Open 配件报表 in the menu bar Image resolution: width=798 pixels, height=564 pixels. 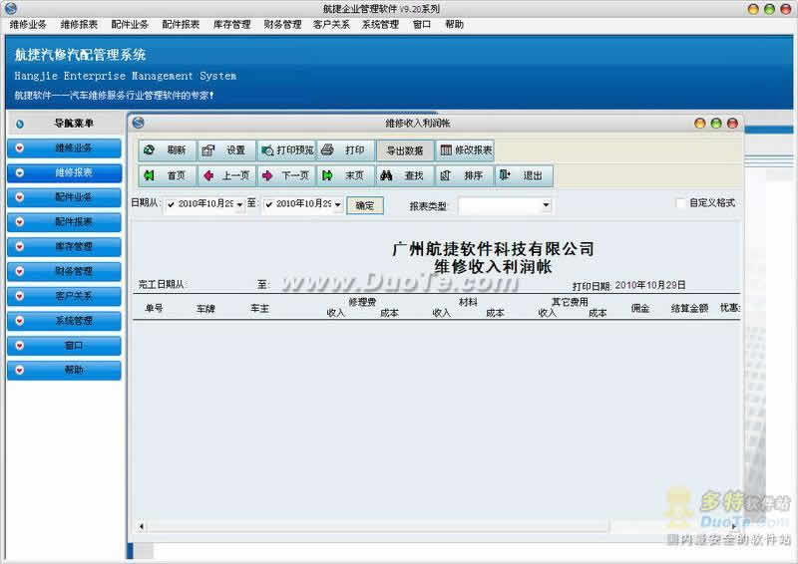[181, 24]
